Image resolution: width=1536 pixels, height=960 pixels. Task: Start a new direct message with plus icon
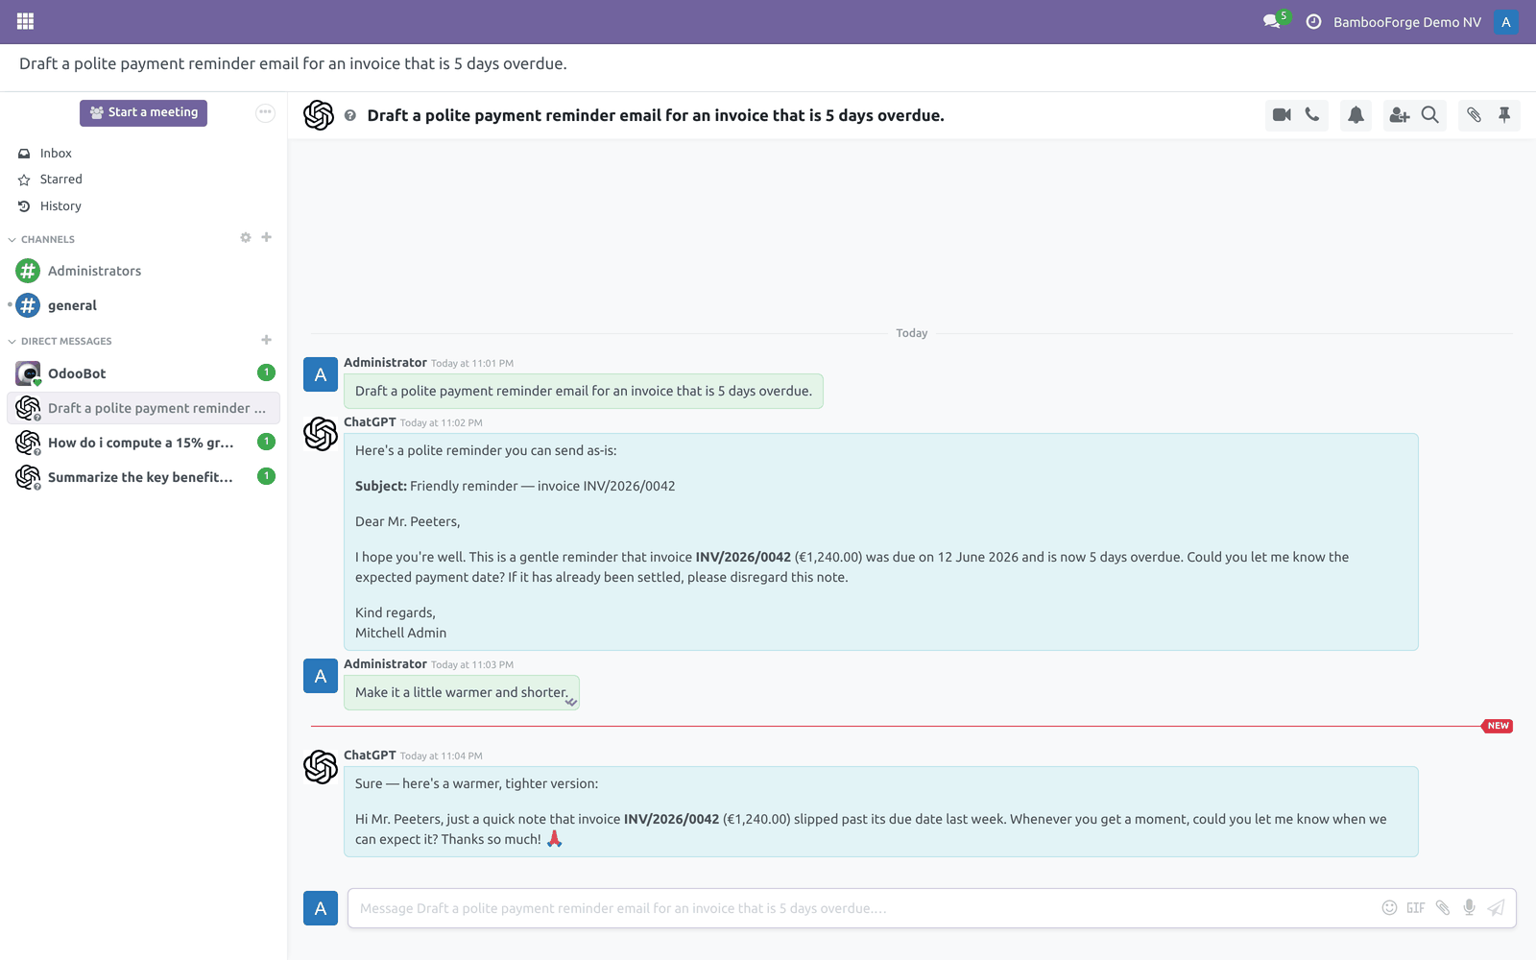pyautogui.click(x=267, y=340)
